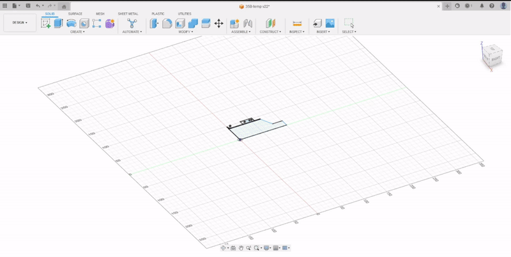Select the Revolve tool icon
Image resolution: width=511 pixels, height=257 pixels.
point(71,23)
